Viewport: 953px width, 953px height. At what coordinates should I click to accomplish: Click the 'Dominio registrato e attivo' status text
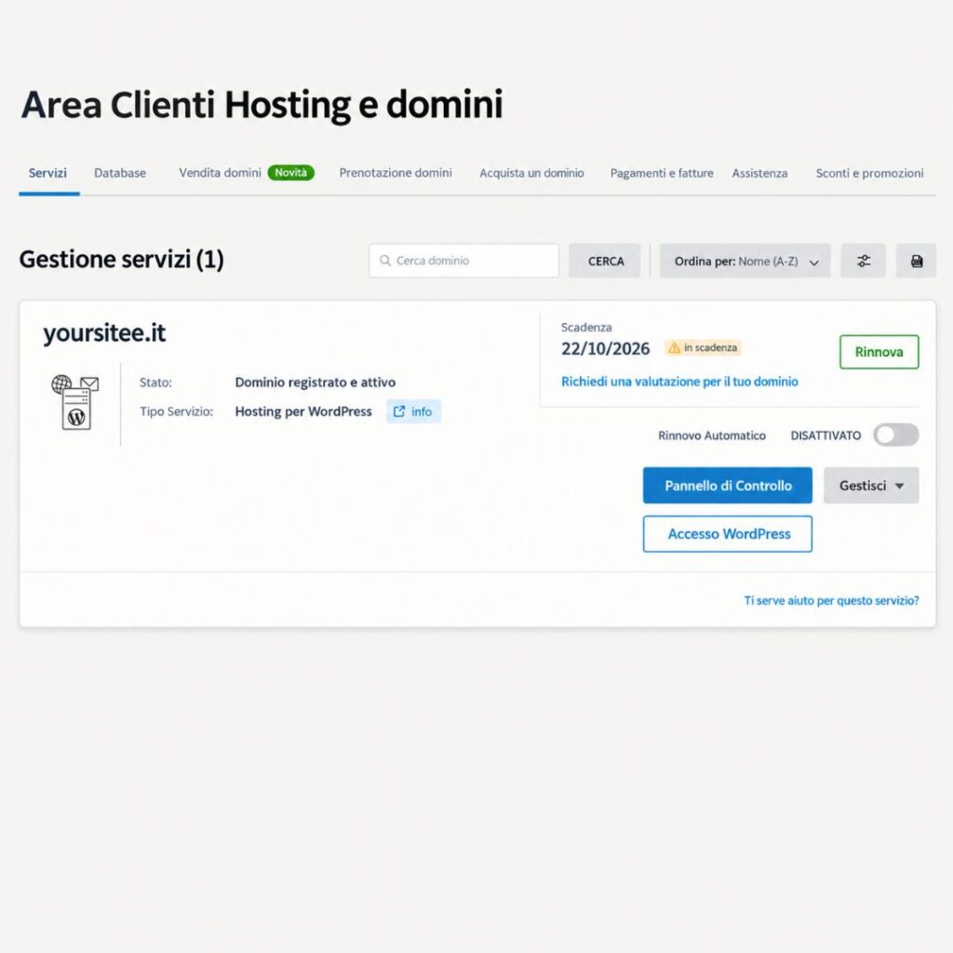pyautogui.click(x=315, y=383)
